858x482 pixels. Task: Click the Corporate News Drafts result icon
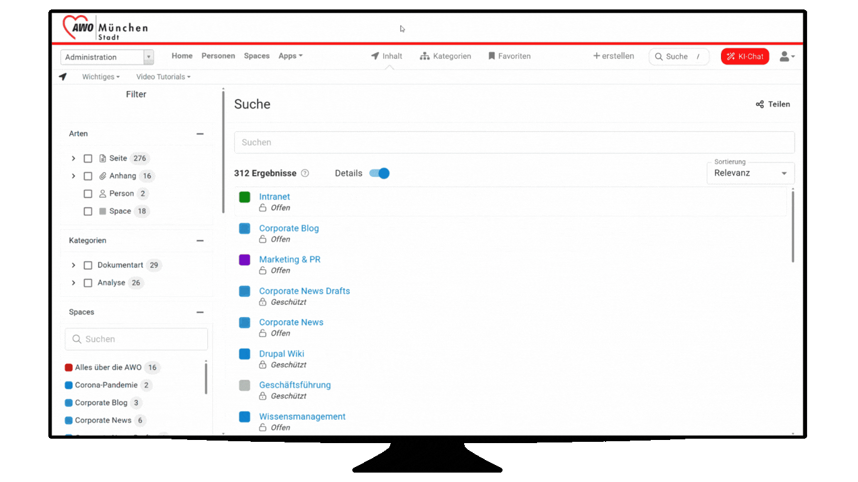point(245,291)
